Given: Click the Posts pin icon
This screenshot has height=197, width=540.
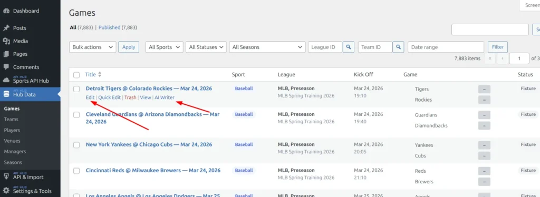Looking at the screenshot, I should click(6, 28).
